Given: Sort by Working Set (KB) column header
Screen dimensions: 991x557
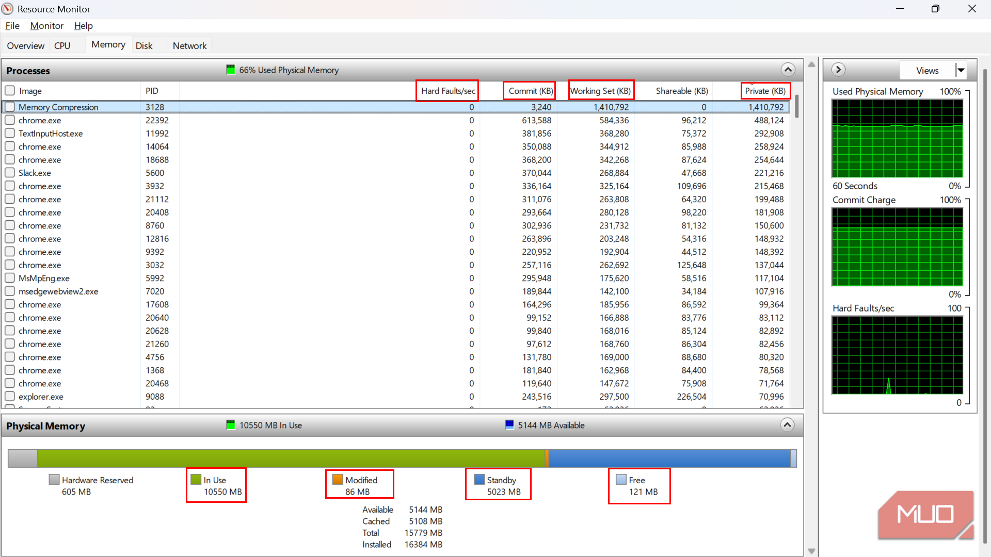Looking at the screenshot, I should (x=601, y=91).
